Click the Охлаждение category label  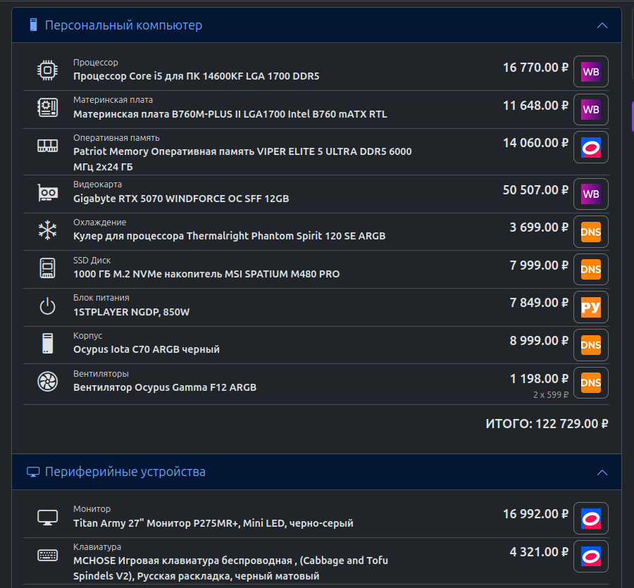(100, 223)
